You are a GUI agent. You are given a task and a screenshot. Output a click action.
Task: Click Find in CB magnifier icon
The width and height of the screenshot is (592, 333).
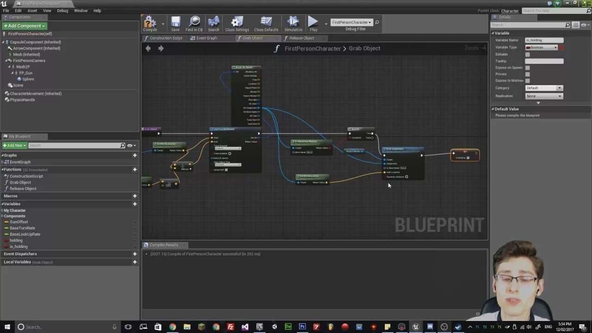tap(194, 22)
